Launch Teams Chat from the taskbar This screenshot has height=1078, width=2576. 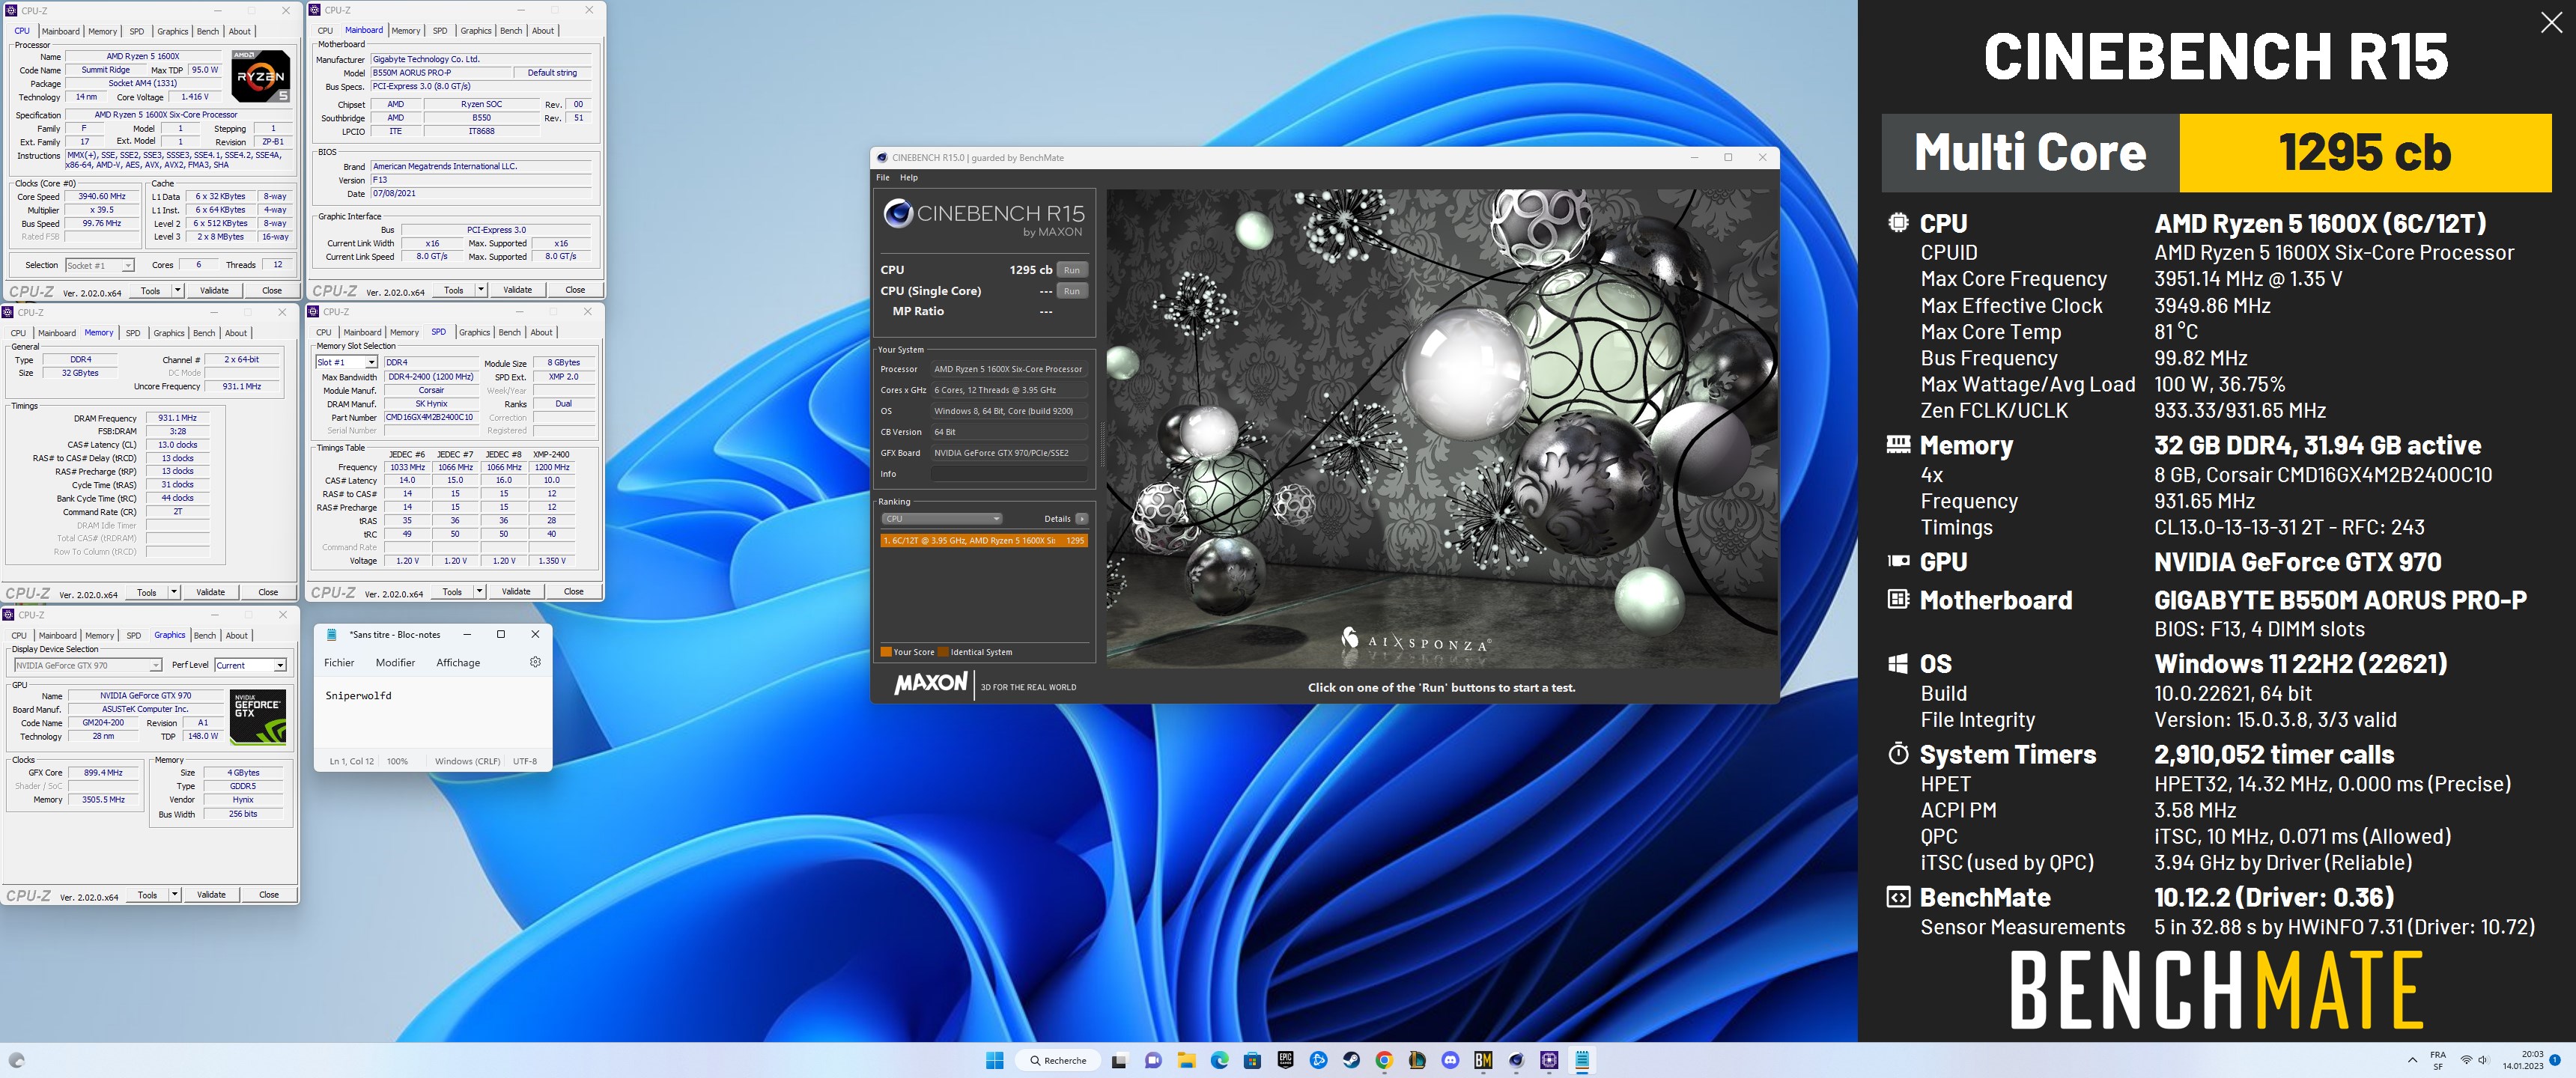1153,1060
